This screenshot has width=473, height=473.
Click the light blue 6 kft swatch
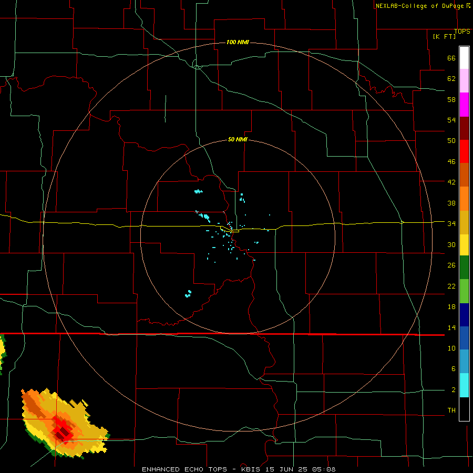pyautogui.click(x=464, y=362)
